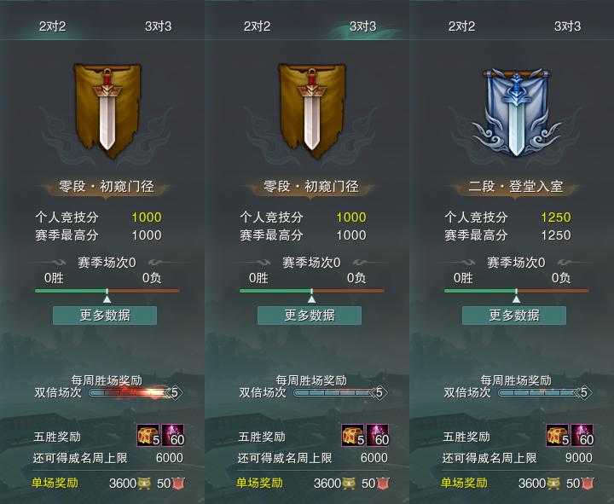
Task: Click the 双倍场次 bar in right panel
Action: click(x=545, y=392)
